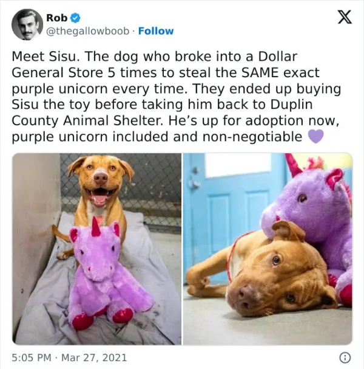The image size is (364, 369).
Task: Click the purple heart emoji
Action: pos(315,136)
